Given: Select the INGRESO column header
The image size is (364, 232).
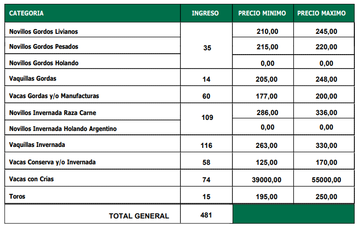Looking at the screenshot, I should 205,13.
